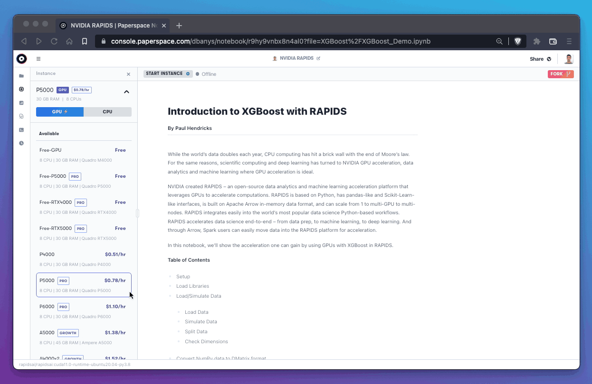Click the Introduction to XGBoost heading
Image resolution: width=592 pixels, height=384 pixels.
(x=257, y=112)
